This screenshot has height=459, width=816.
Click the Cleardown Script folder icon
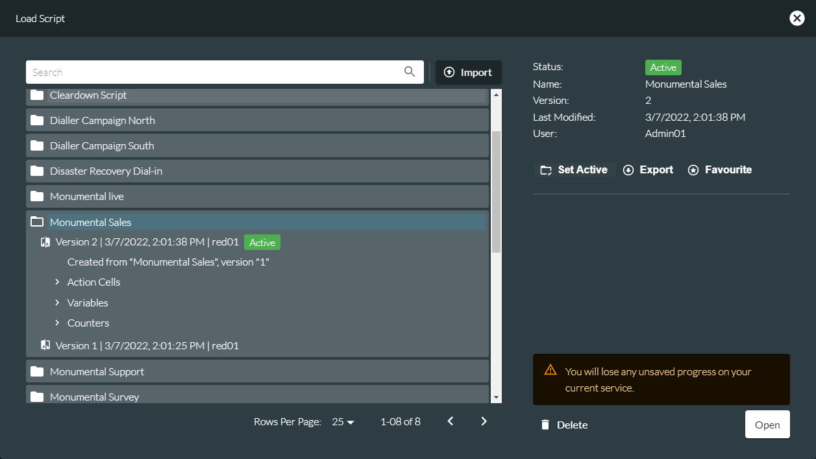pos(37,95)
